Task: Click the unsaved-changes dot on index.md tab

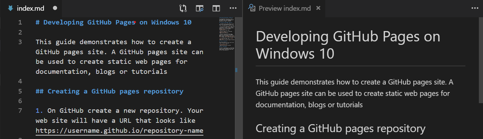Action: pyautogui.click(x=55, y=8)
